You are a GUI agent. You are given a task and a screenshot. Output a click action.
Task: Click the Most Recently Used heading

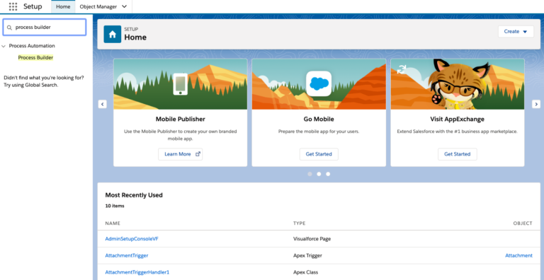click(x=134, y=195)
